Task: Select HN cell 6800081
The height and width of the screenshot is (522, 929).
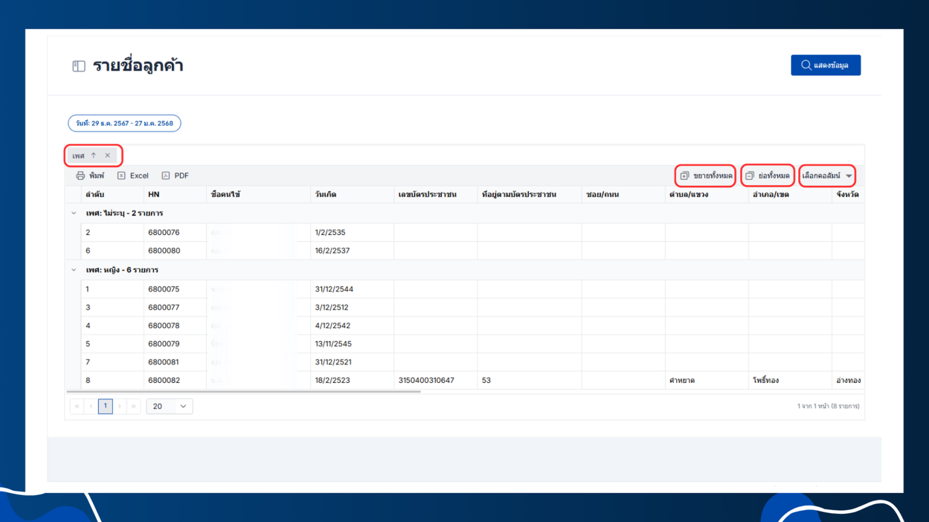Action: (x=175, y=362)
